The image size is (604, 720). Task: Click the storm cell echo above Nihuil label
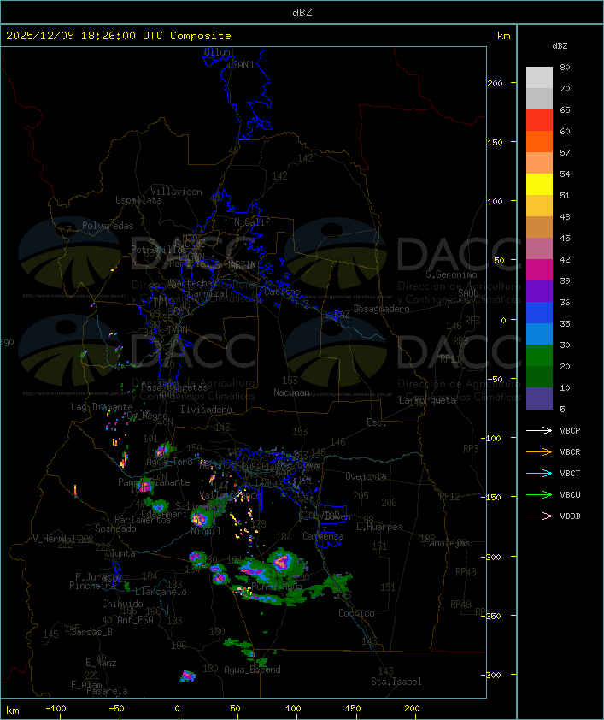click(x=201, y=518)
